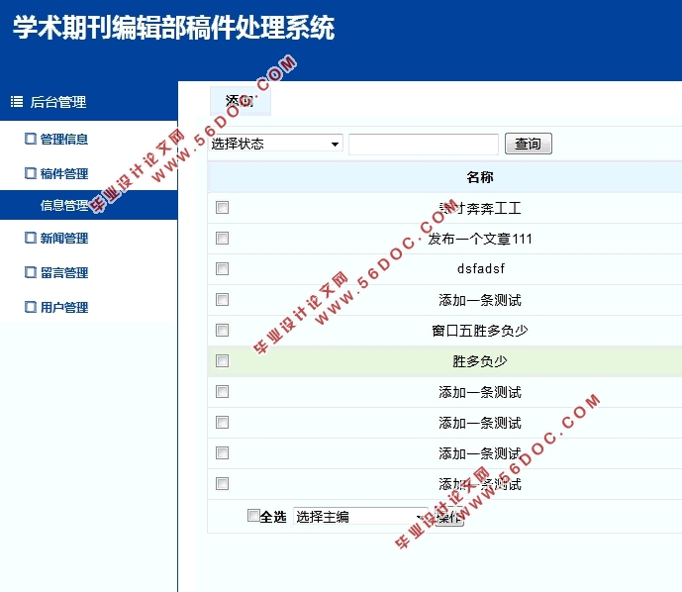Viewport: 682px width, 592px height.
Task: Check the box next to dsfadsf
Action: coord(222,269)
